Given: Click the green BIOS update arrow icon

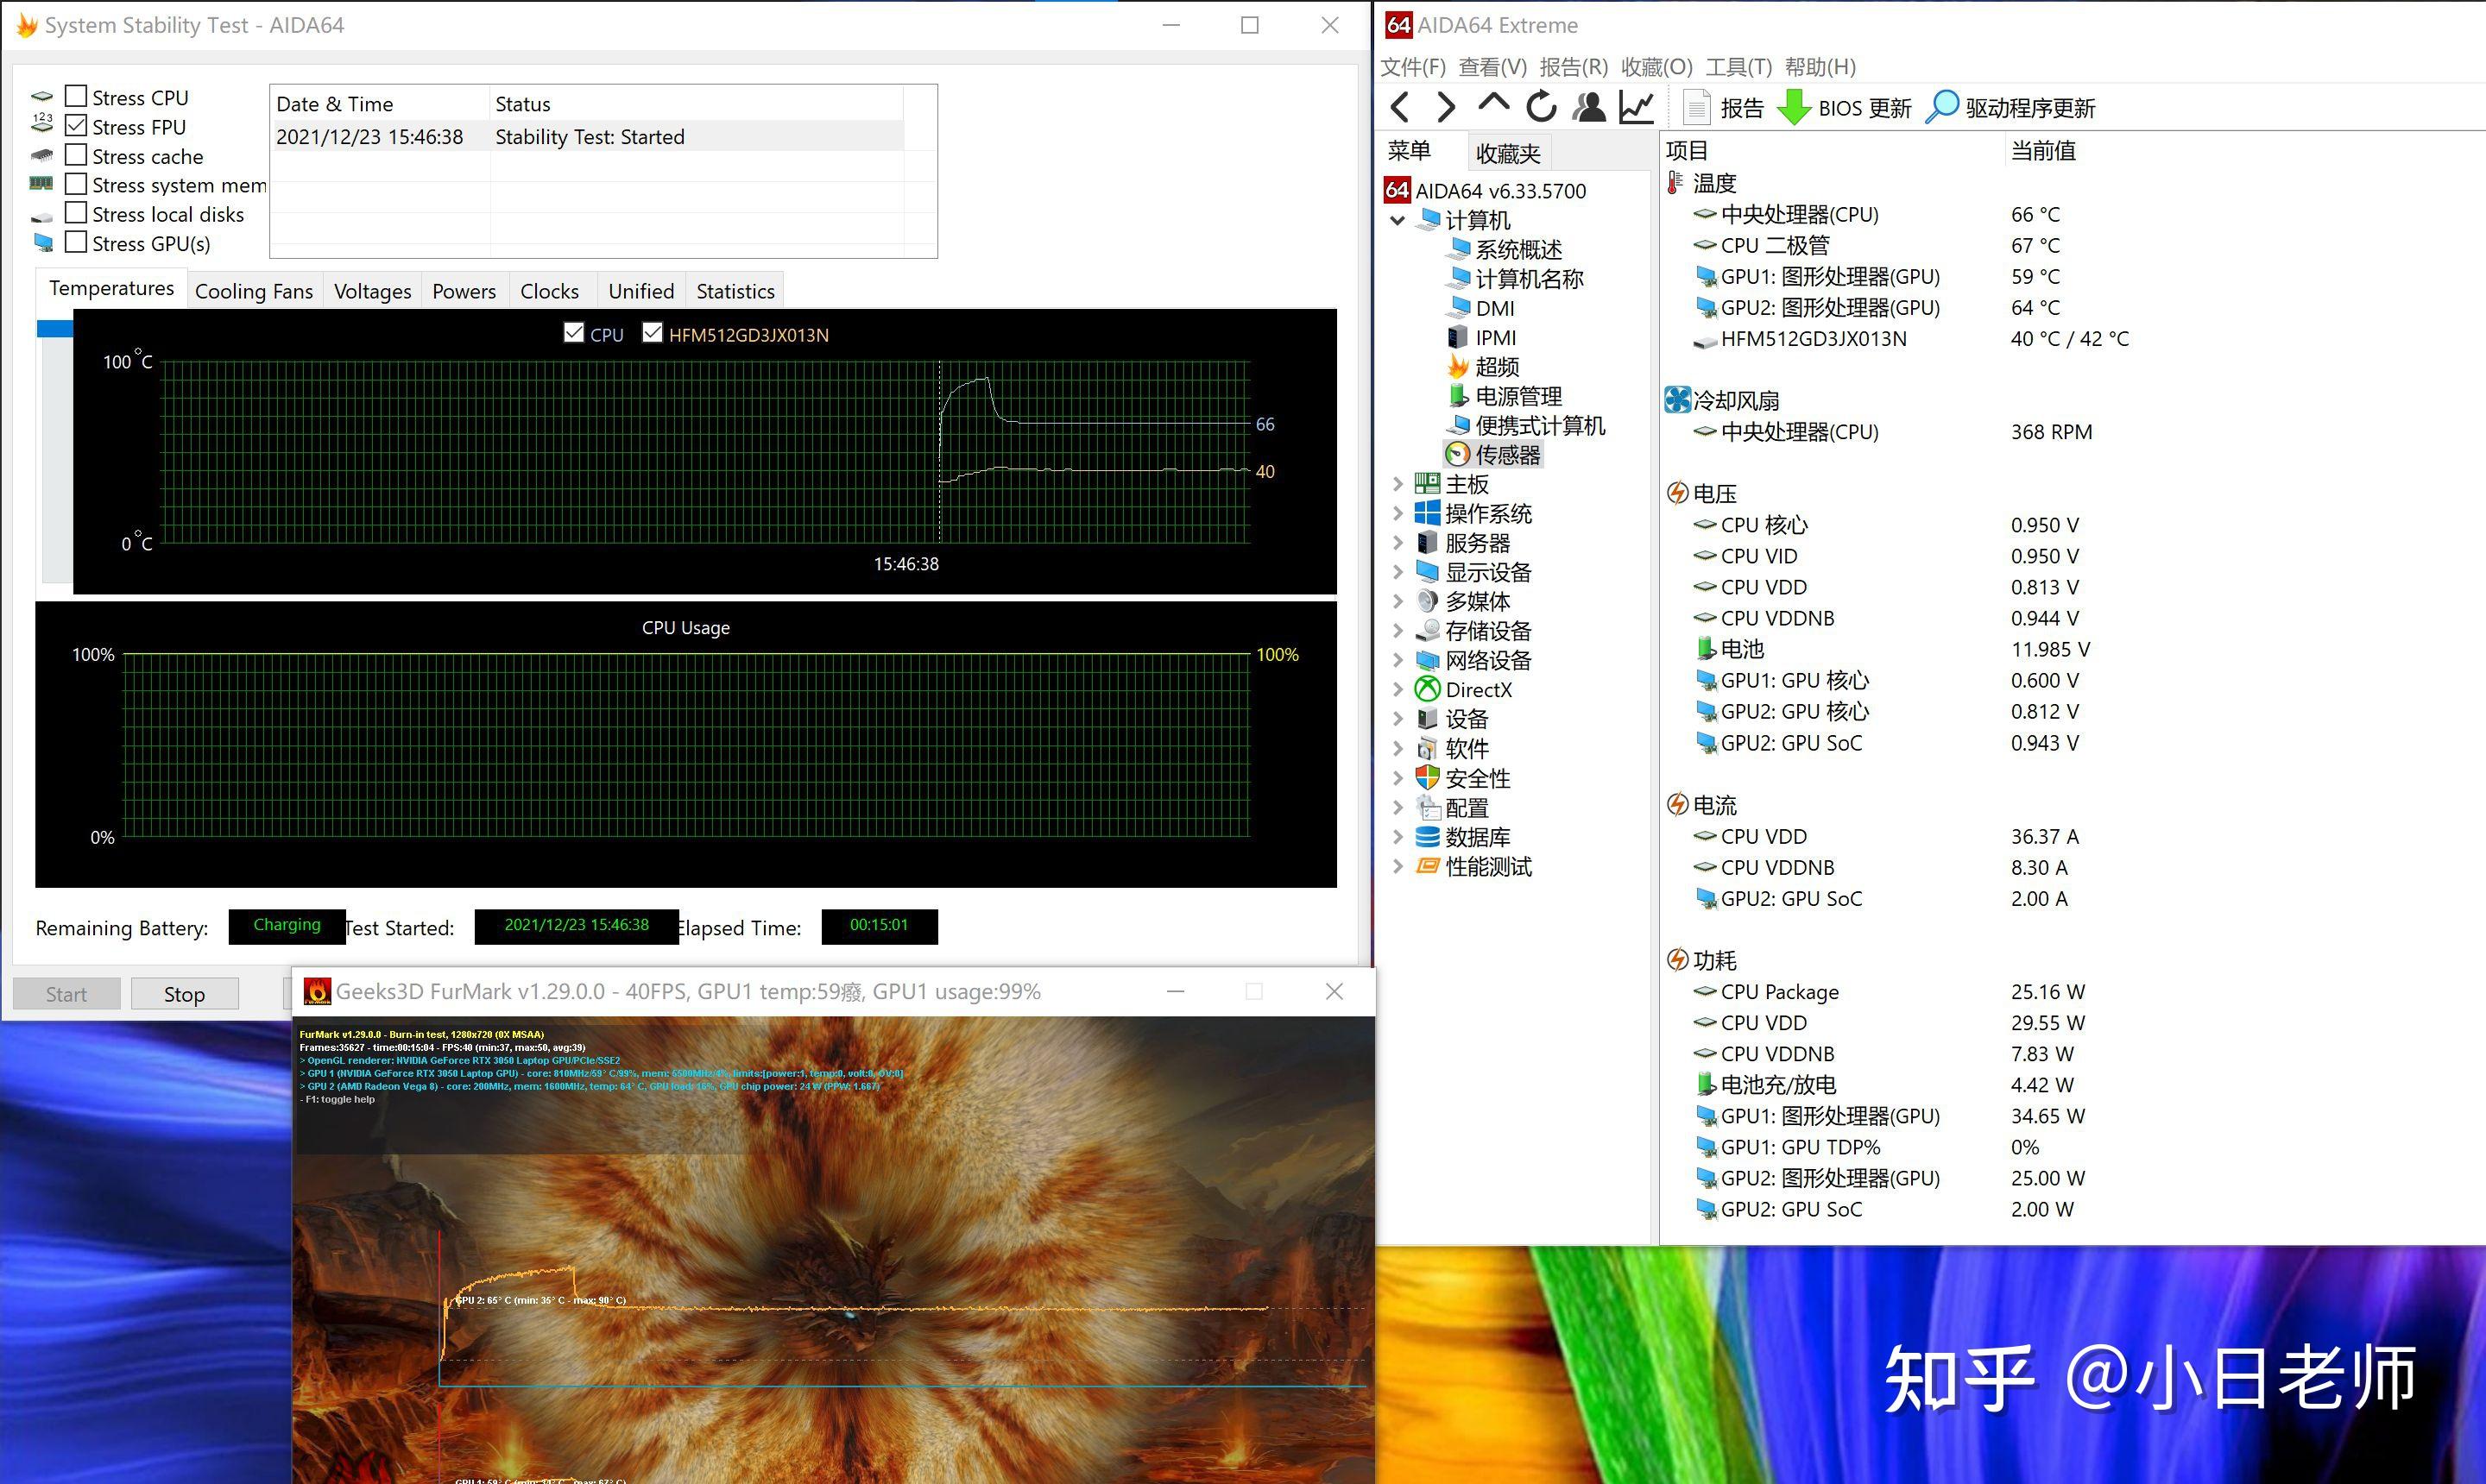Looking at the screenshot, I should click(x=1794, y=107).
